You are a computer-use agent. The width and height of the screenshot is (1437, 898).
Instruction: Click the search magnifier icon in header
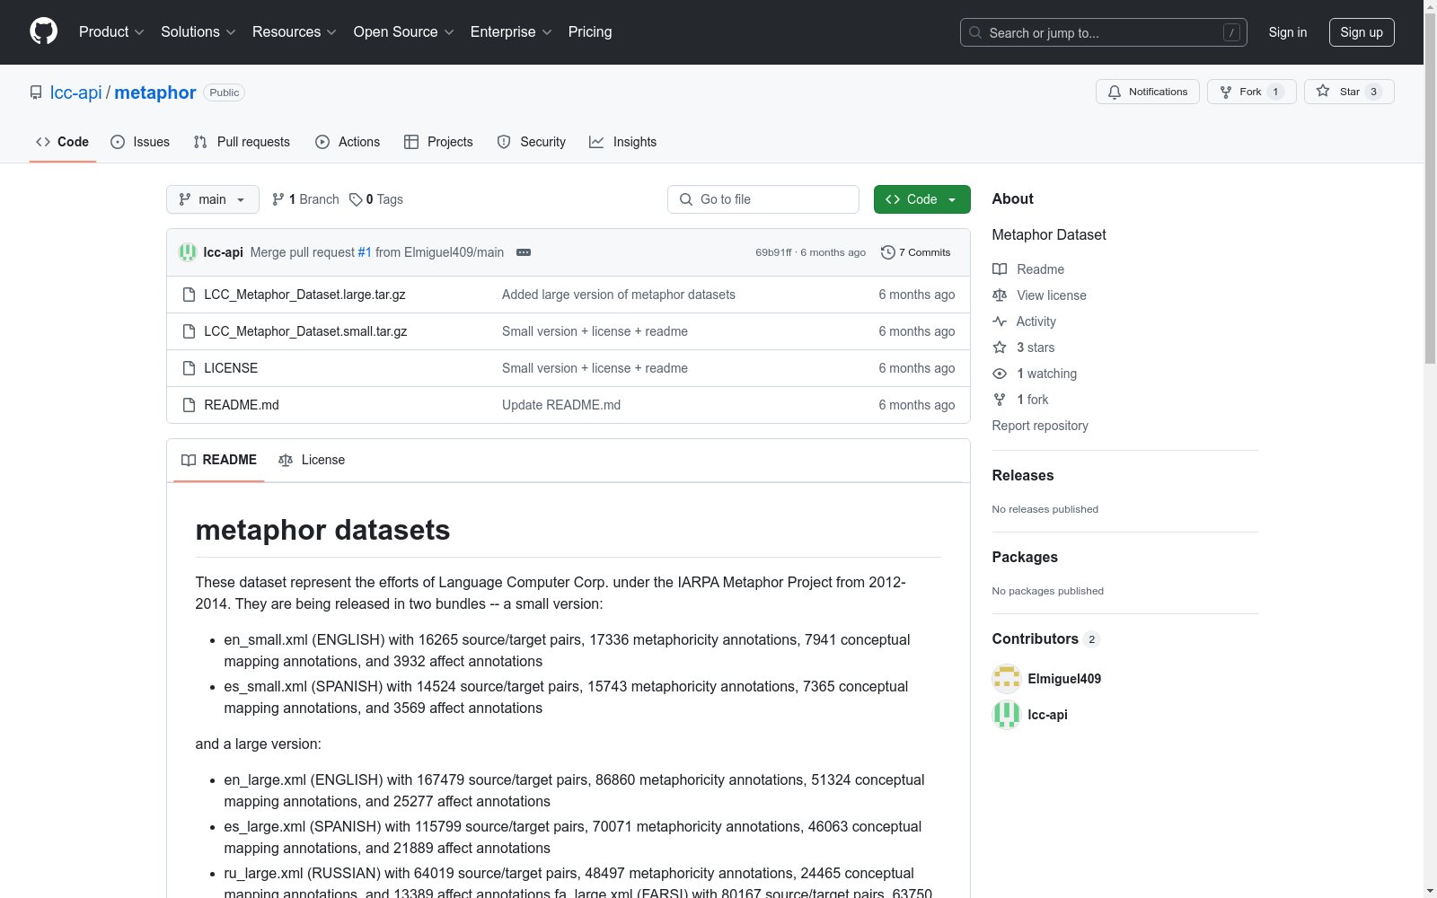[975, 32]
